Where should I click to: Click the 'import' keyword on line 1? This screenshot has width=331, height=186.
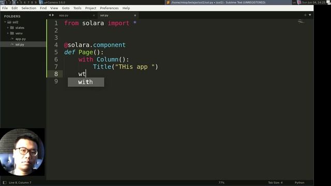(118, 23)
